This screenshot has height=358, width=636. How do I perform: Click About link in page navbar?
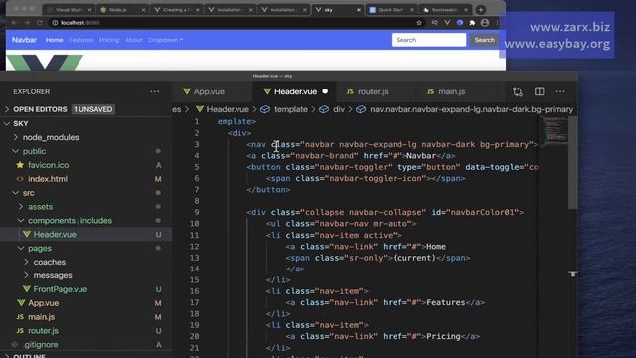point(134,40)
